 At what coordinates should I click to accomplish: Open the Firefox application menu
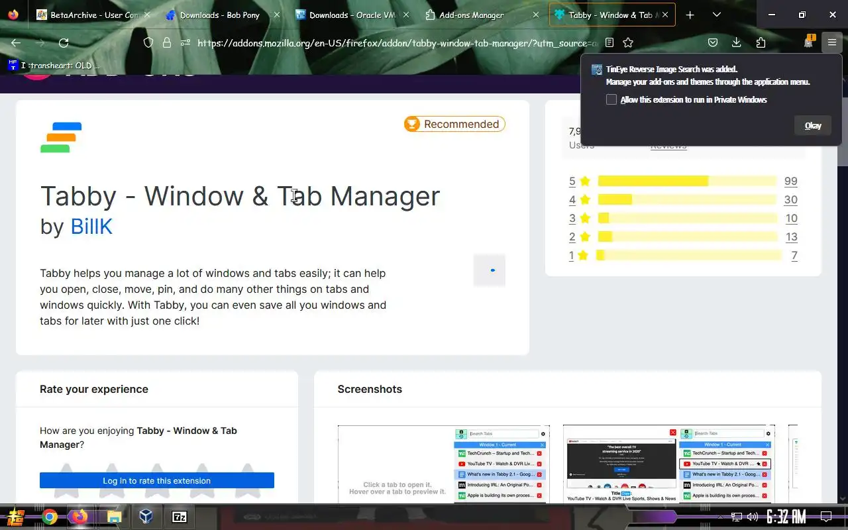pyautogui.click(x=832, y=42)
